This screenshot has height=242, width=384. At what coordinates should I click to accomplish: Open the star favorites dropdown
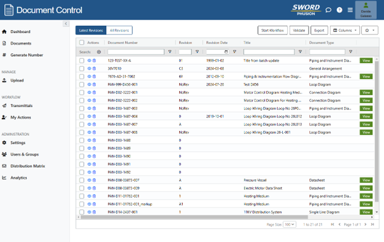point(369,30)
